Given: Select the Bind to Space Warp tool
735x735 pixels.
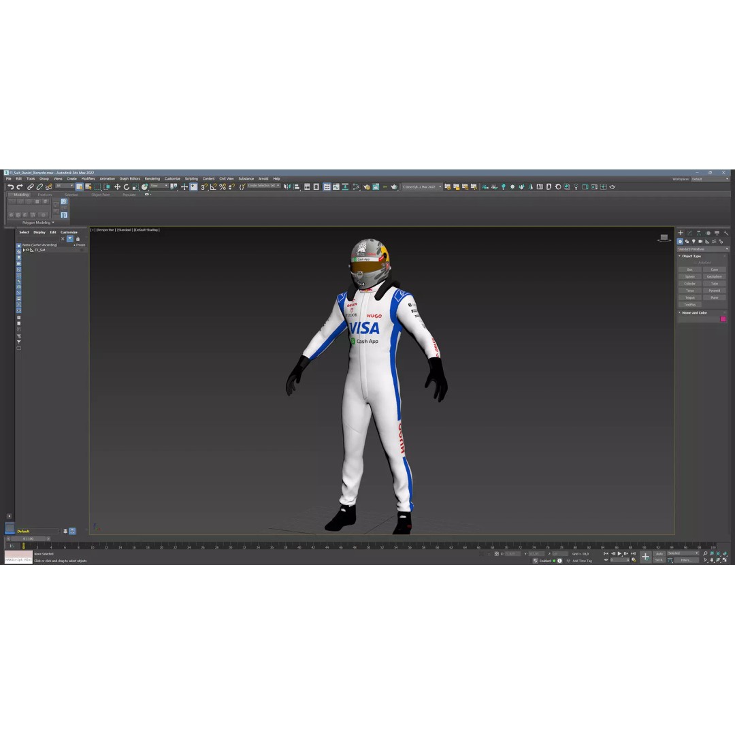Looking at the screenshot, I should coord(49,186).
